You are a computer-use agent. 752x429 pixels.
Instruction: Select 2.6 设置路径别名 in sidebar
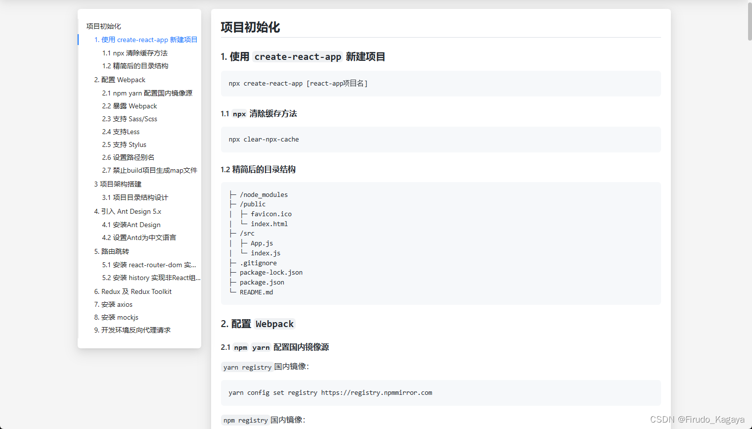pos(126,157)
